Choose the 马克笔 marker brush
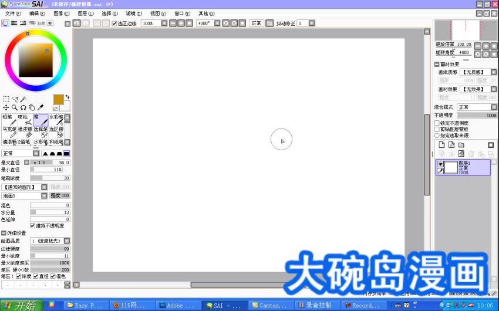The width and height of the screenshot is (499, 311). 9,133
